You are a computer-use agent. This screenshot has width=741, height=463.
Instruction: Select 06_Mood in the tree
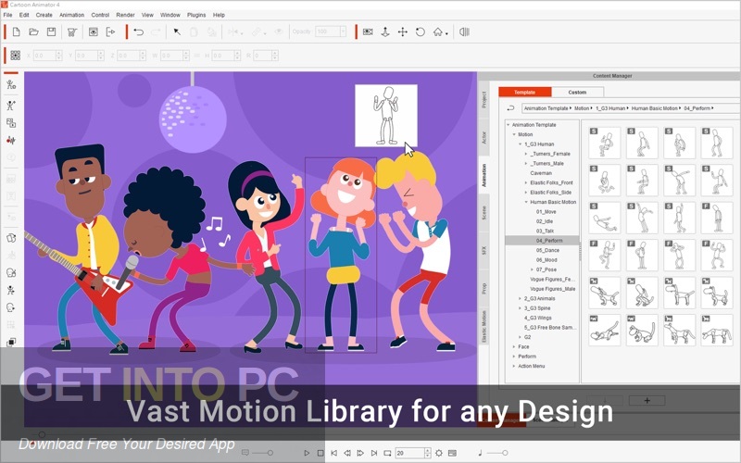tap(546, 260)
